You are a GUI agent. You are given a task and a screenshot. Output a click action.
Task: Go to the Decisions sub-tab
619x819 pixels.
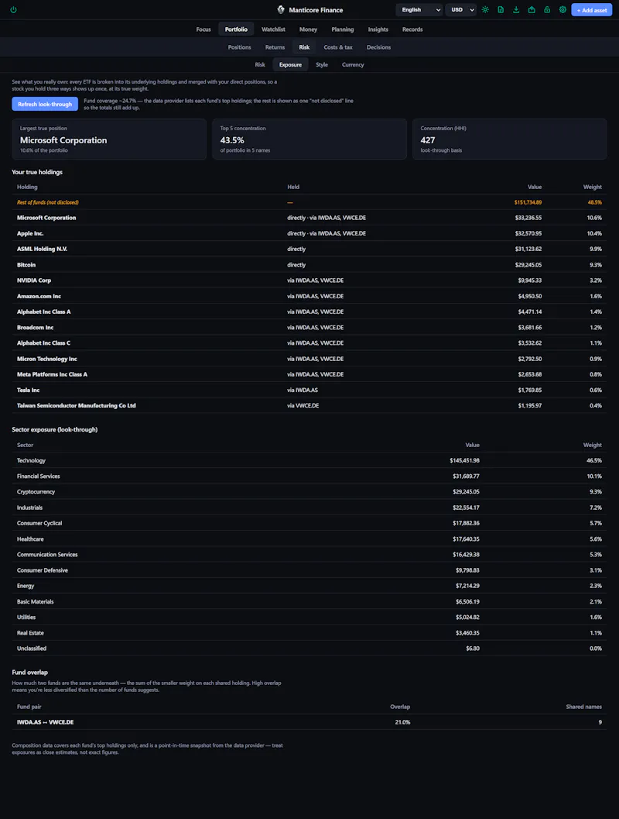coord(378,47)
